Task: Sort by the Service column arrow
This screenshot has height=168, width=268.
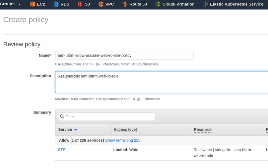Action: 76,130
